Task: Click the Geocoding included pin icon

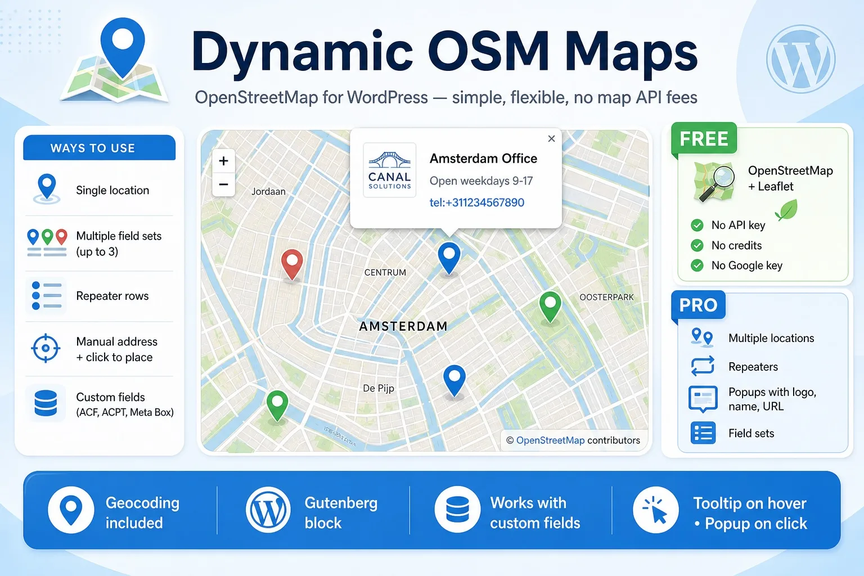Action: coord(71,510)
